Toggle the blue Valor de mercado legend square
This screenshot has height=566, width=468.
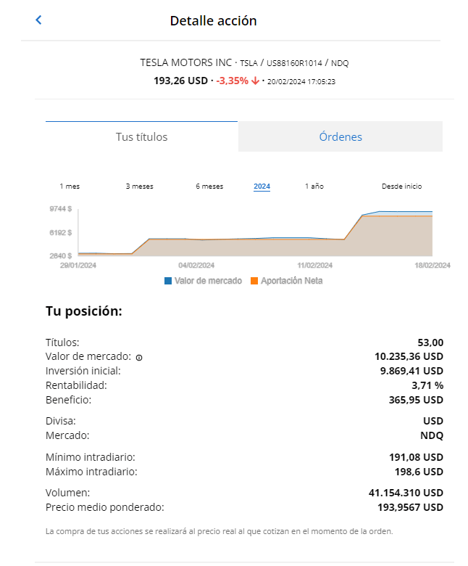pos(168,281)
